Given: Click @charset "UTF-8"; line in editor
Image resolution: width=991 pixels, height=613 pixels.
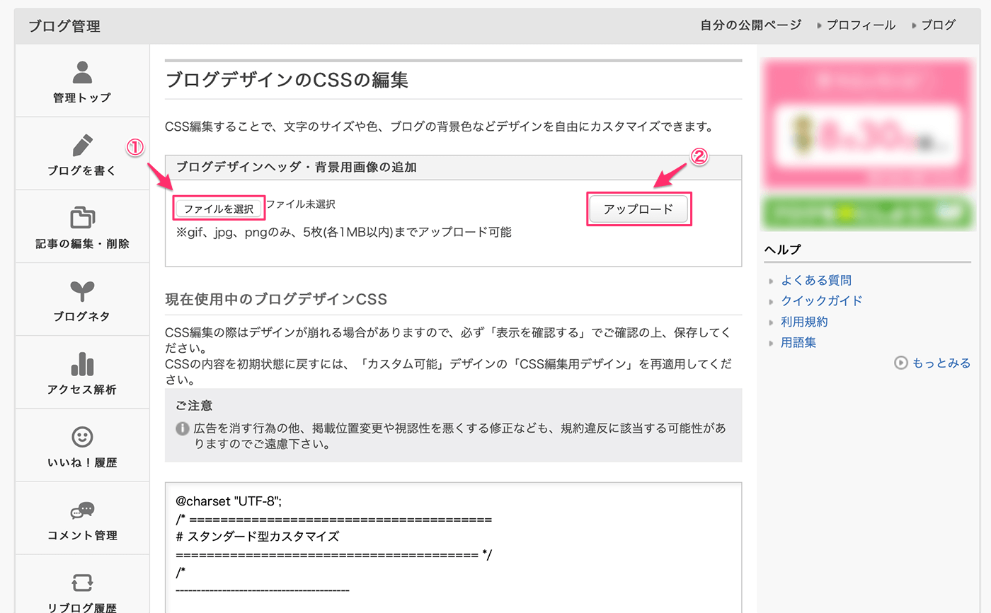Looking at the screenshot, I should (x=229, y=501).
